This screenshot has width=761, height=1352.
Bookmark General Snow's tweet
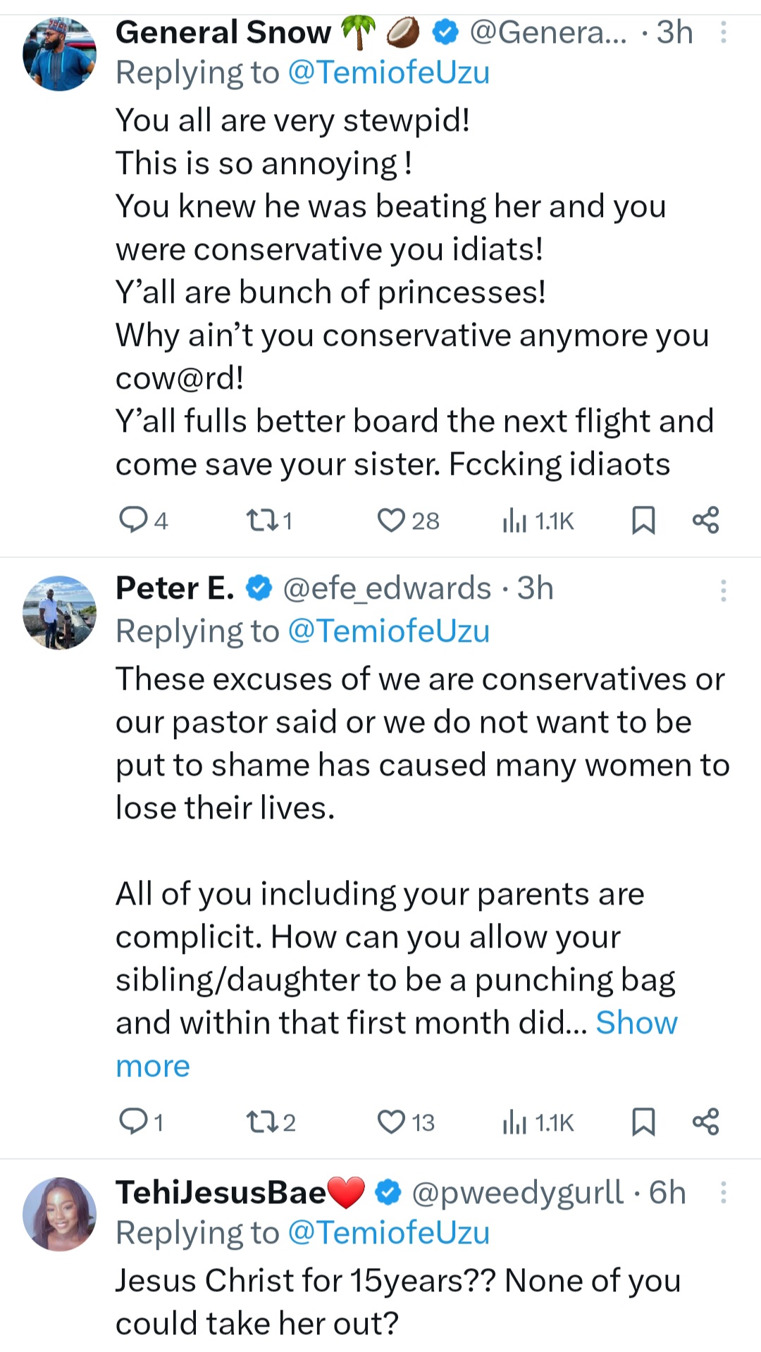(x=643, y=520)
